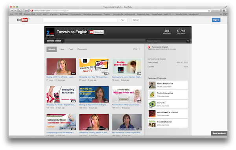
Task: Click the YouTube logo
Action: [22, 20]
